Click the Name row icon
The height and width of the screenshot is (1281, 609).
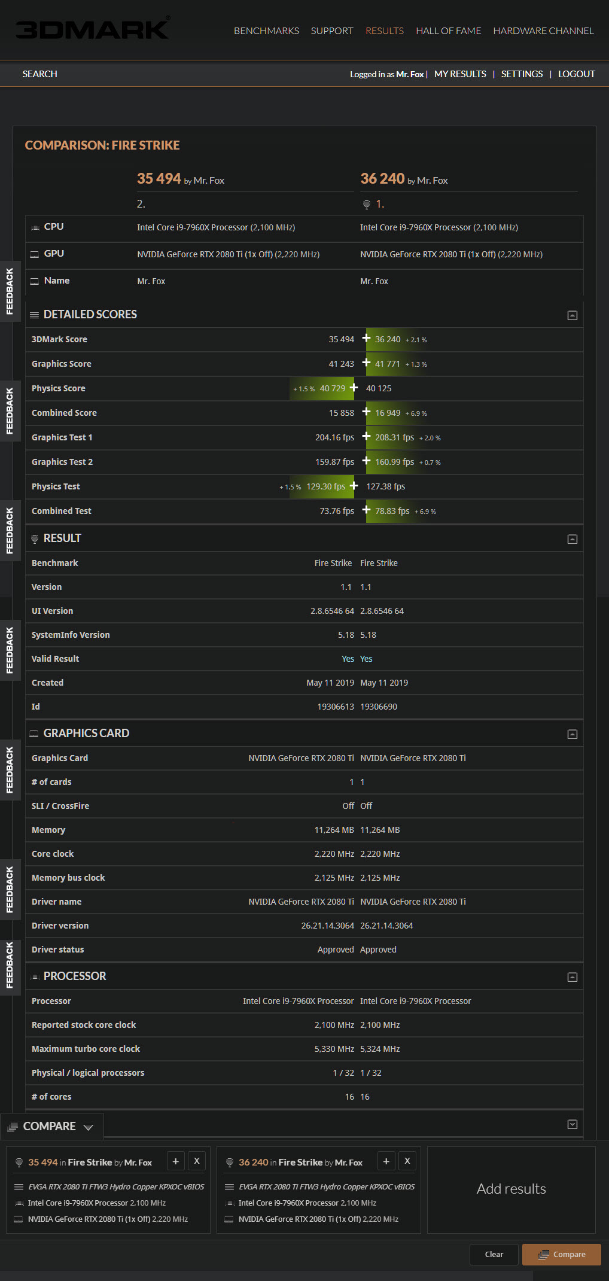35,281
